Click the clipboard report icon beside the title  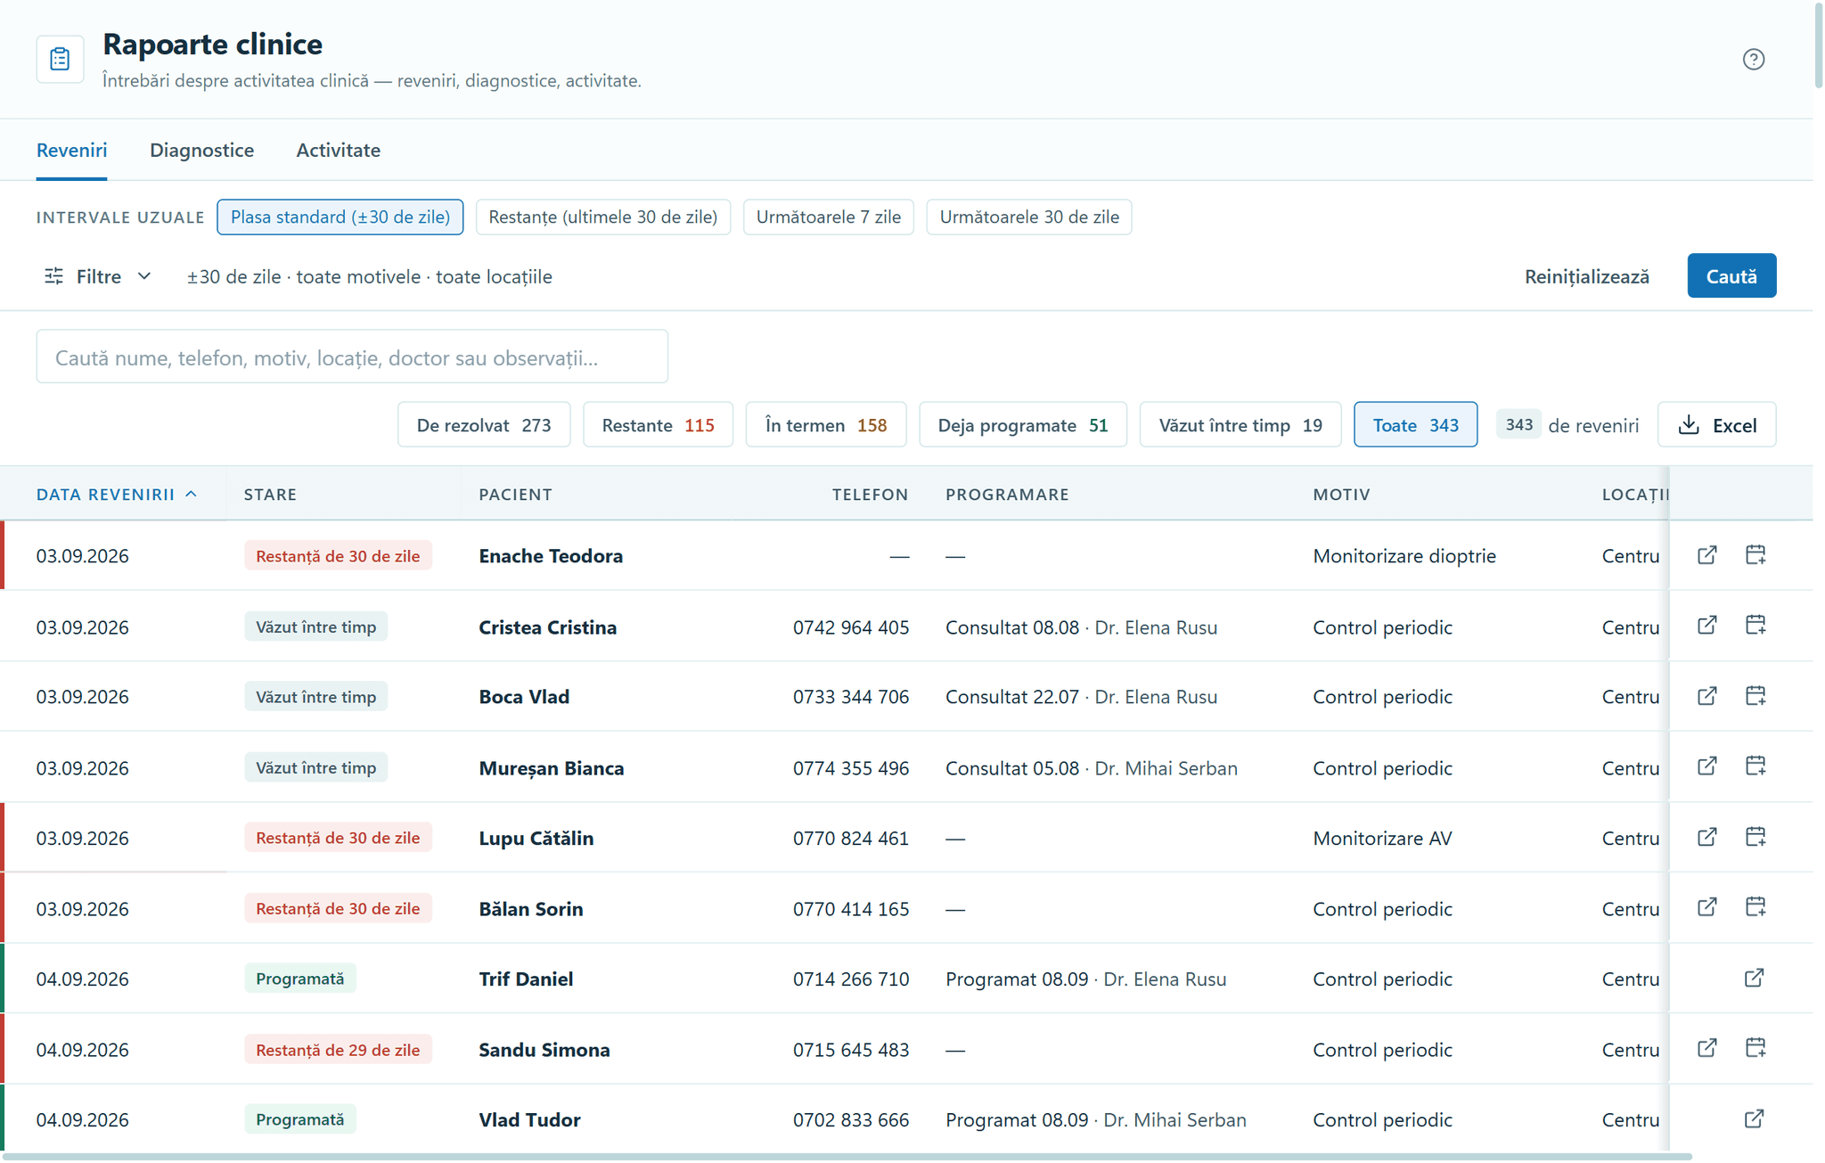coord(60,59)
